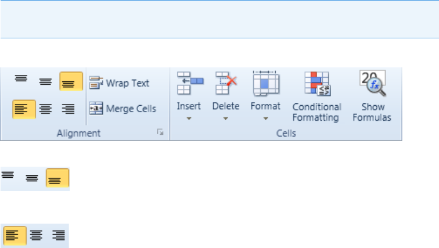This screenshot has height=248, width=439.
Task: Expand the Insert dropdown arrow
Action: (x=189, y=118)
